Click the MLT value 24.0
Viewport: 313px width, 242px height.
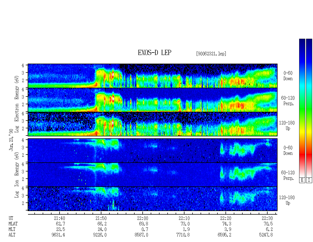point(102,230)
